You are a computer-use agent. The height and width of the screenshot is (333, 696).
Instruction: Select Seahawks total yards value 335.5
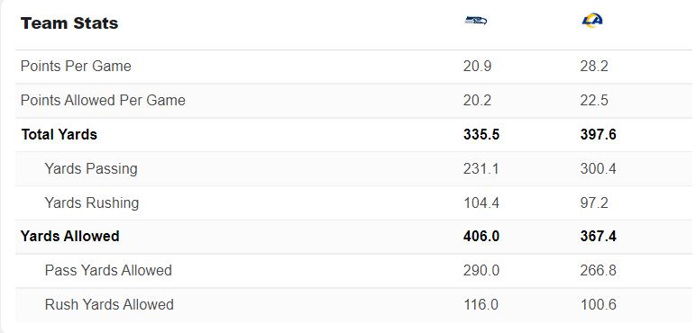(x=481, y=135)
